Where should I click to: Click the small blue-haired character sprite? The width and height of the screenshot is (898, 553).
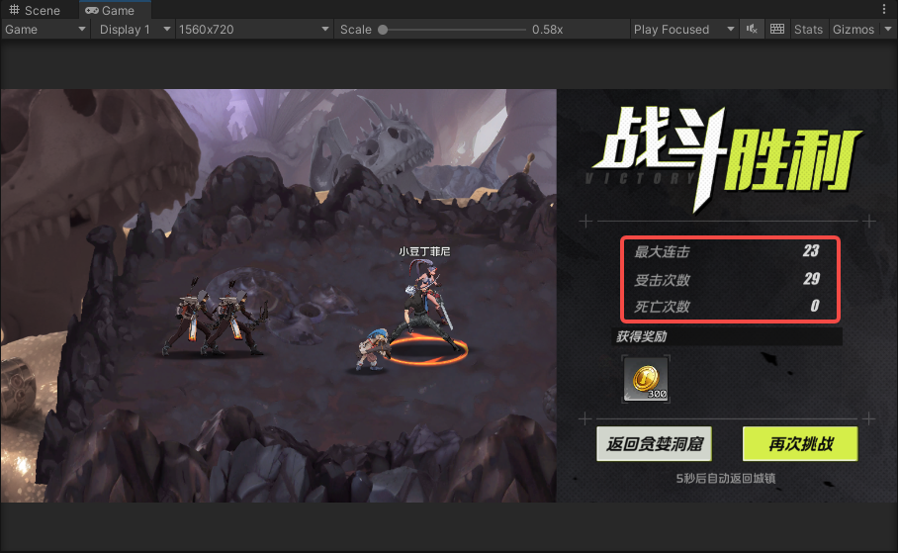[373, 349]
